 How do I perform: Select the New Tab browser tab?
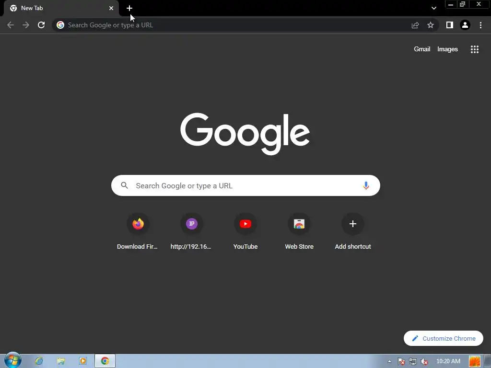click(61, 8)
